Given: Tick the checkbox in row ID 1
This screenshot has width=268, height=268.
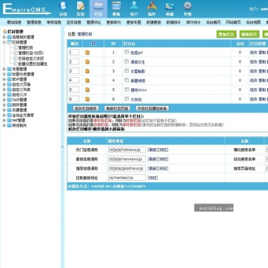Looking at the screenshot, I should pyautogui.click(x=127, y=52).
